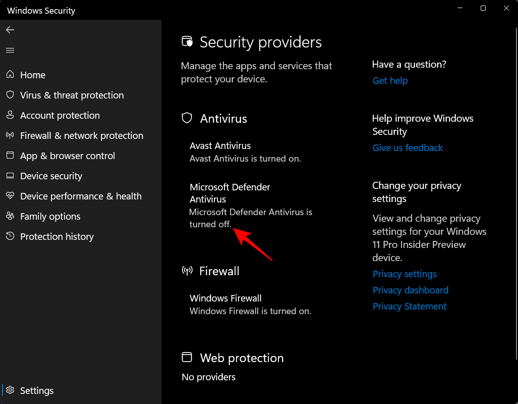Viewport: 518px width, 404px height.
Task: Select the Avast Antivirus provider entry
Action: click(220, 146)
